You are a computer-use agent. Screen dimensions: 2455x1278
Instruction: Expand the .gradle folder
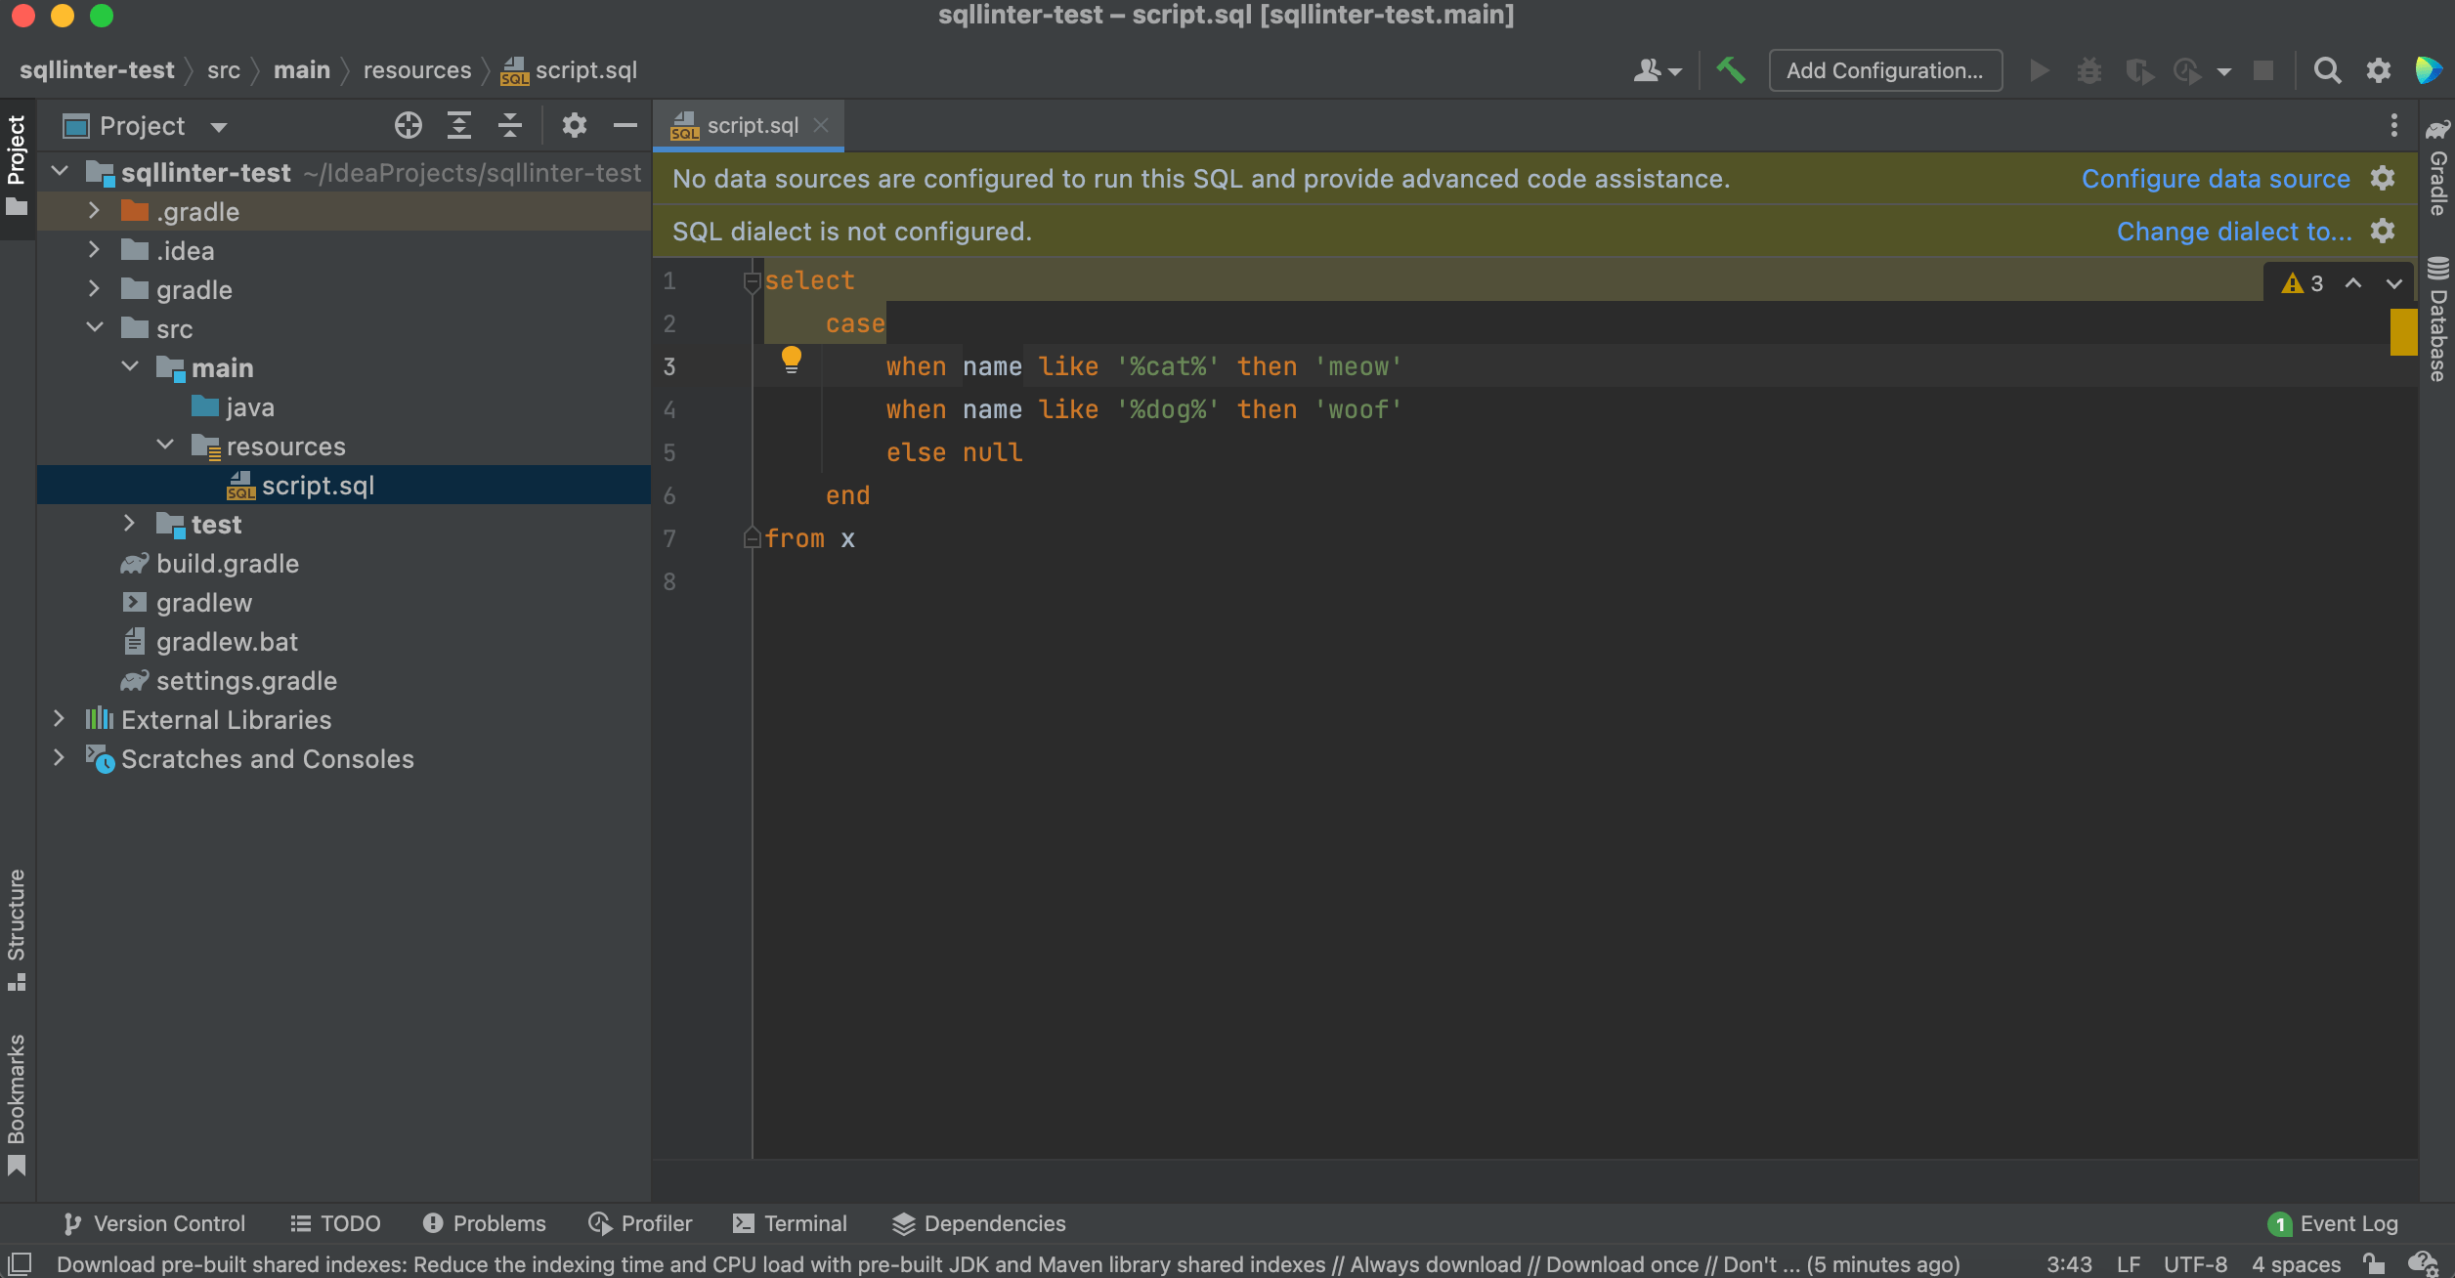(94, 211)
